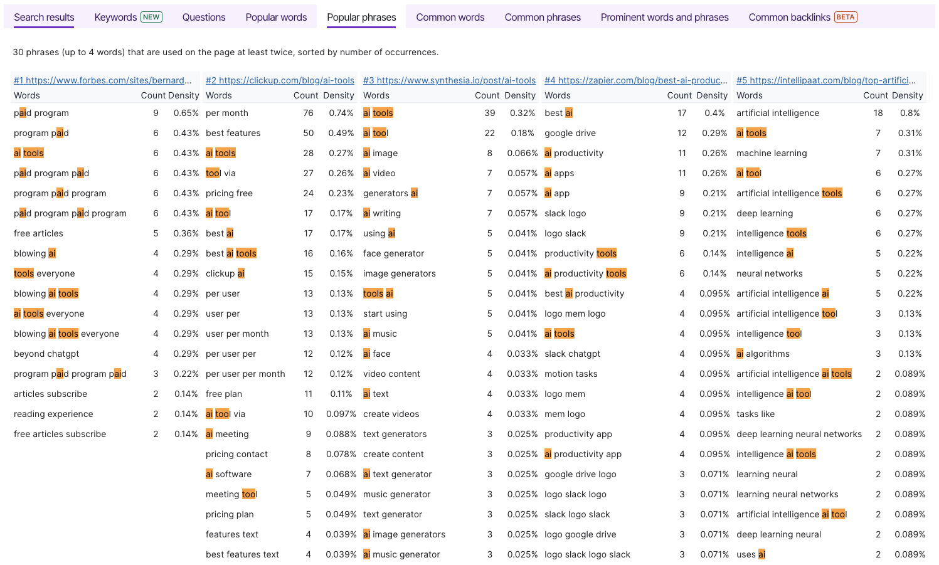Go to the Popular words tab

[x=276, y=18]
